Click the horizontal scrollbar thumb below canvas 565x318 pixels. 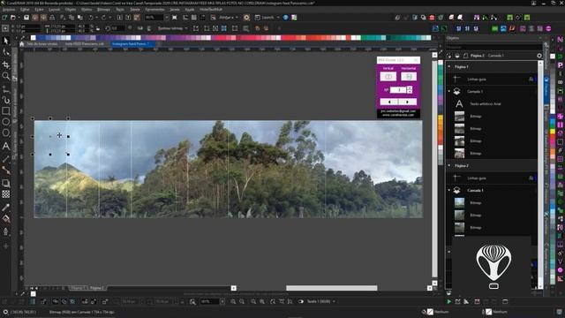point(332,288)
